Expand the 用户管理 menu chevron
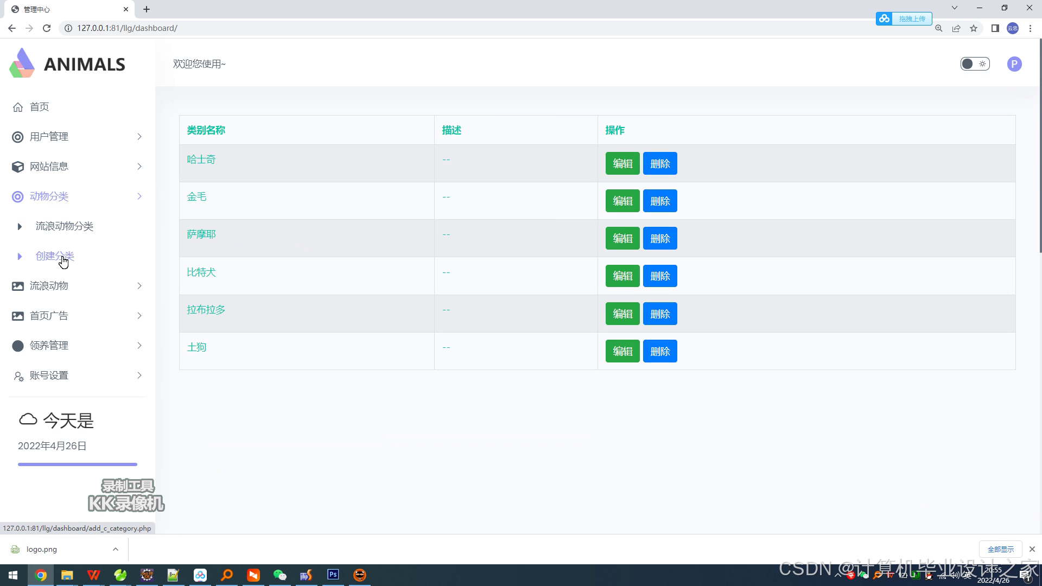Screen dimensions: 1042x586 pos(139,137)
